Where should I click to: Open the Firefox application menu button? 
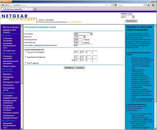coord(6,2)
